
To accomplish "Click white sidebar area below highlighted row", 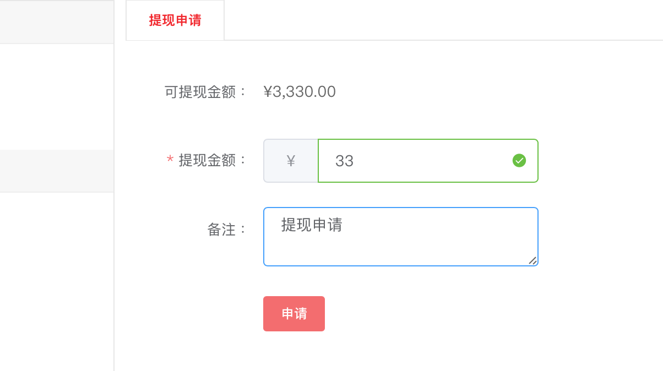I will click(x=57, y=281).
